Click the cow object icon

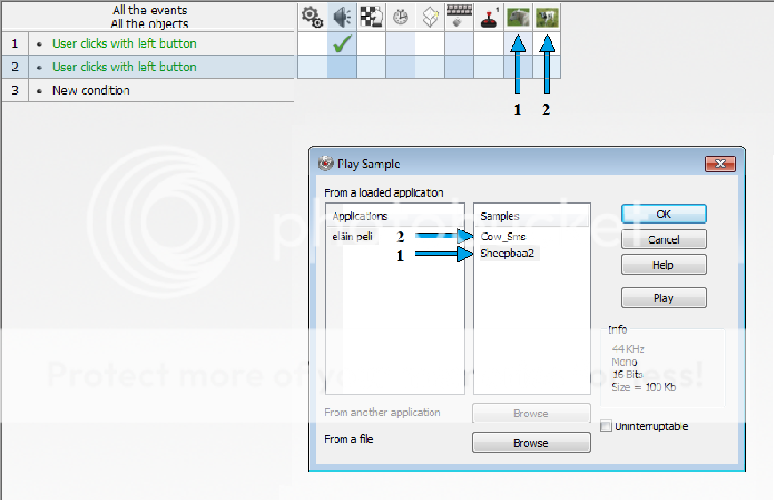pos(546,16)
